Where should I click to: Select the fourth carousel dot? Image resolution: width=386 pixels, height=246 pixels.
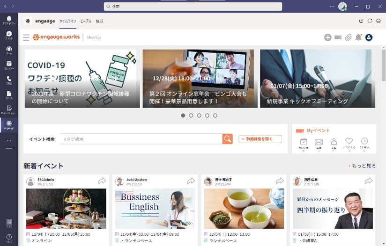tap(207, 116)
